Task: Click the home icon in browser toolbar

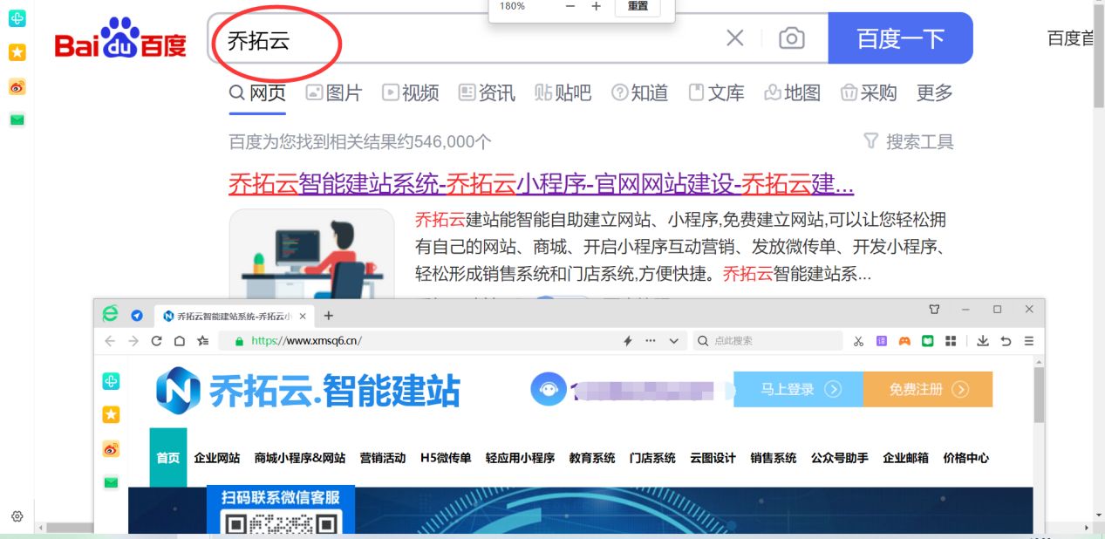Action: tap(178, 341)
